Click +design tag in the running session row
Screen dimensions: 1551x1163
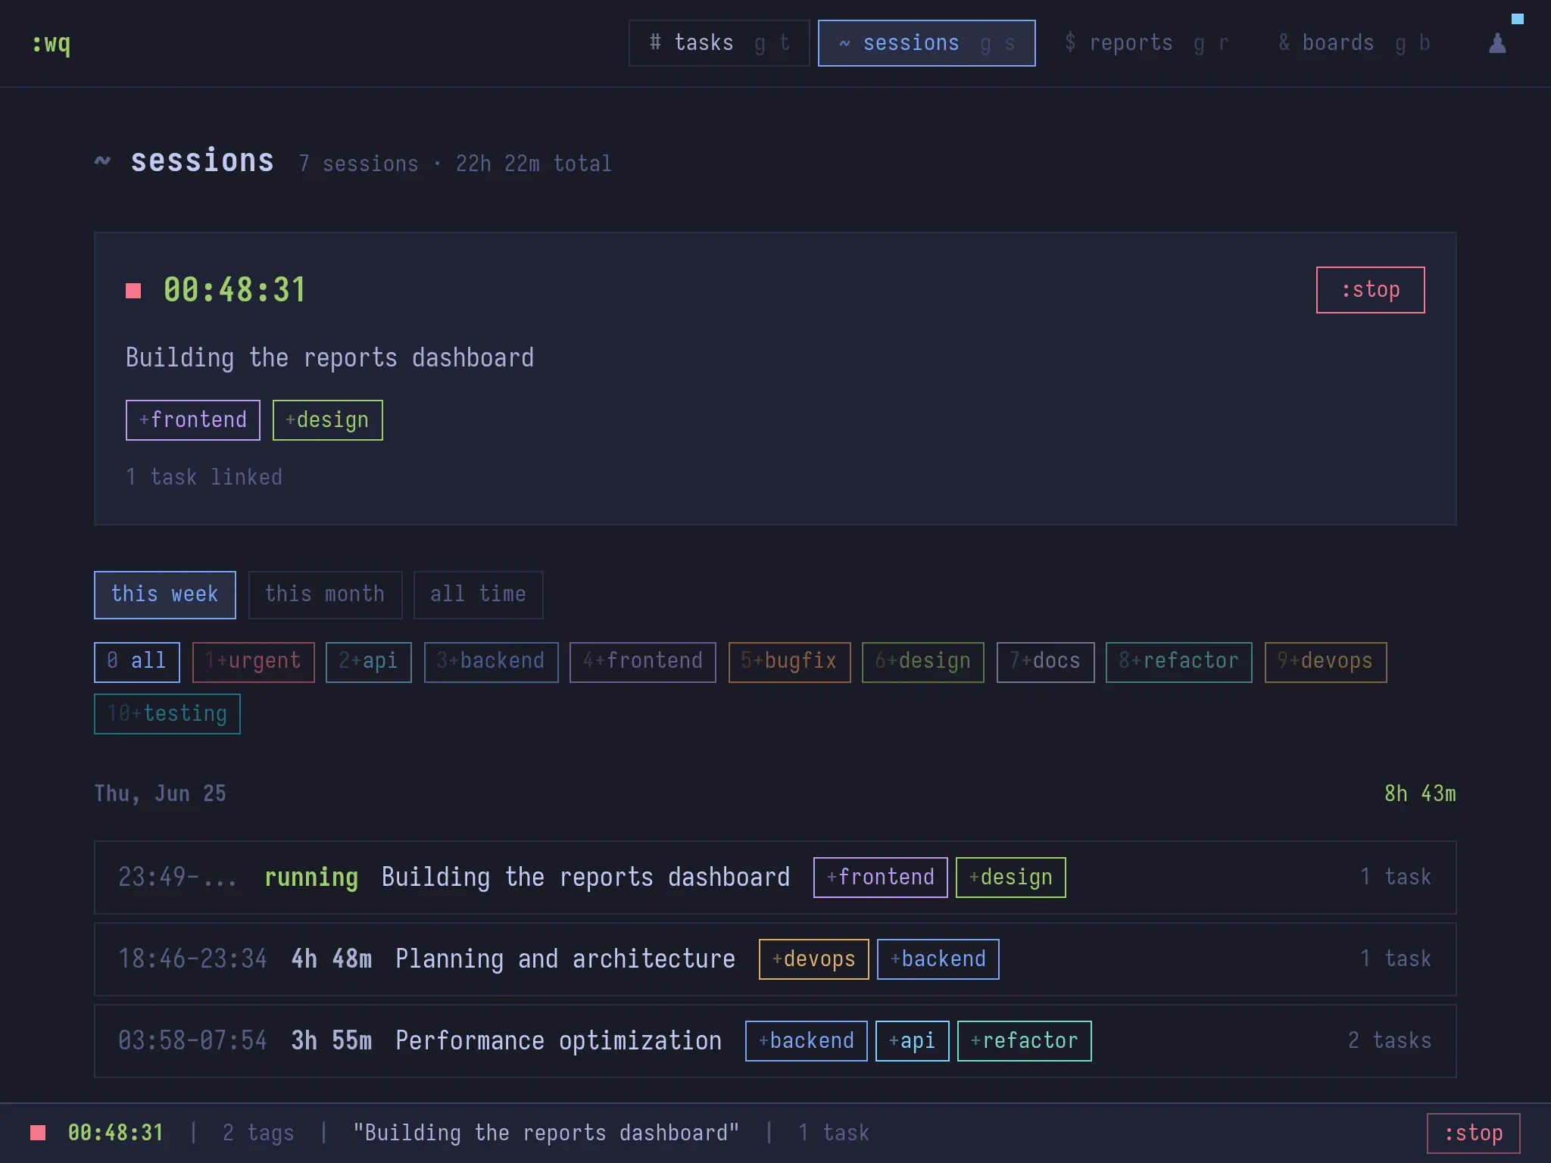coord(1010,878)
